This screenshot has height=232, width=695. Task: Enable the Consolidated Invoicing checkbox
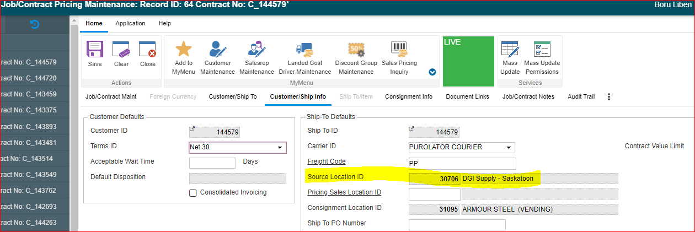[193, 193]
